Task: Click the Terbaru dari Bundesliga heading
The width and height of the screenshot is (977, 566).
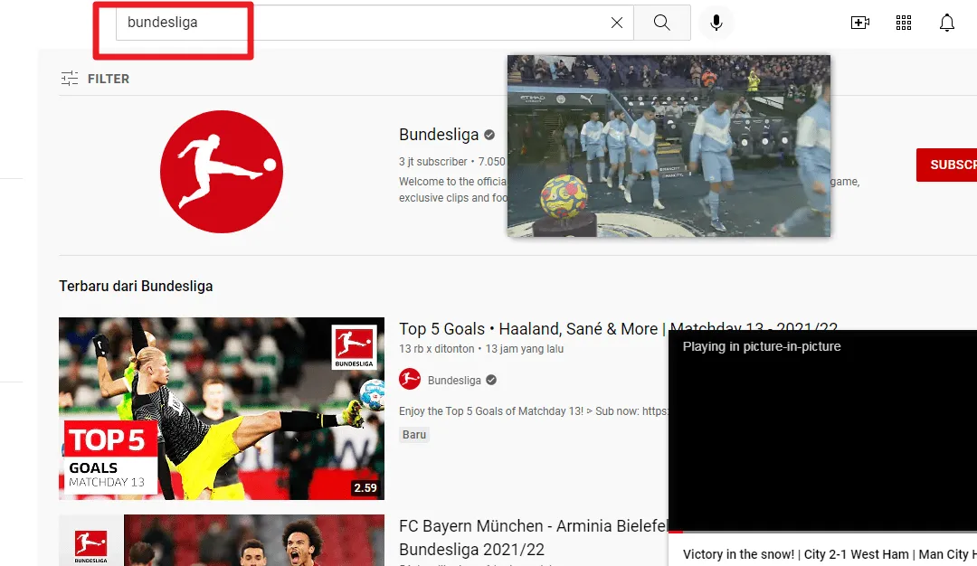Action: pos(136,286)
